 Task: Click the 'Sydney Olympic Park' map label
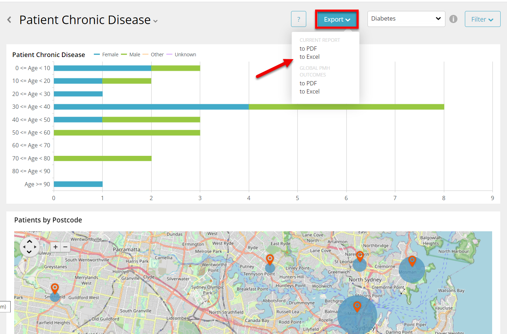click(207, 290)
